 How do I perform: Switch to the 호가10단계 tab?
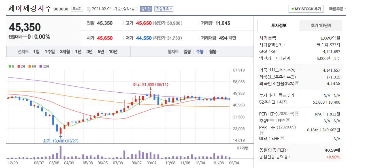[x=321, y=25]
